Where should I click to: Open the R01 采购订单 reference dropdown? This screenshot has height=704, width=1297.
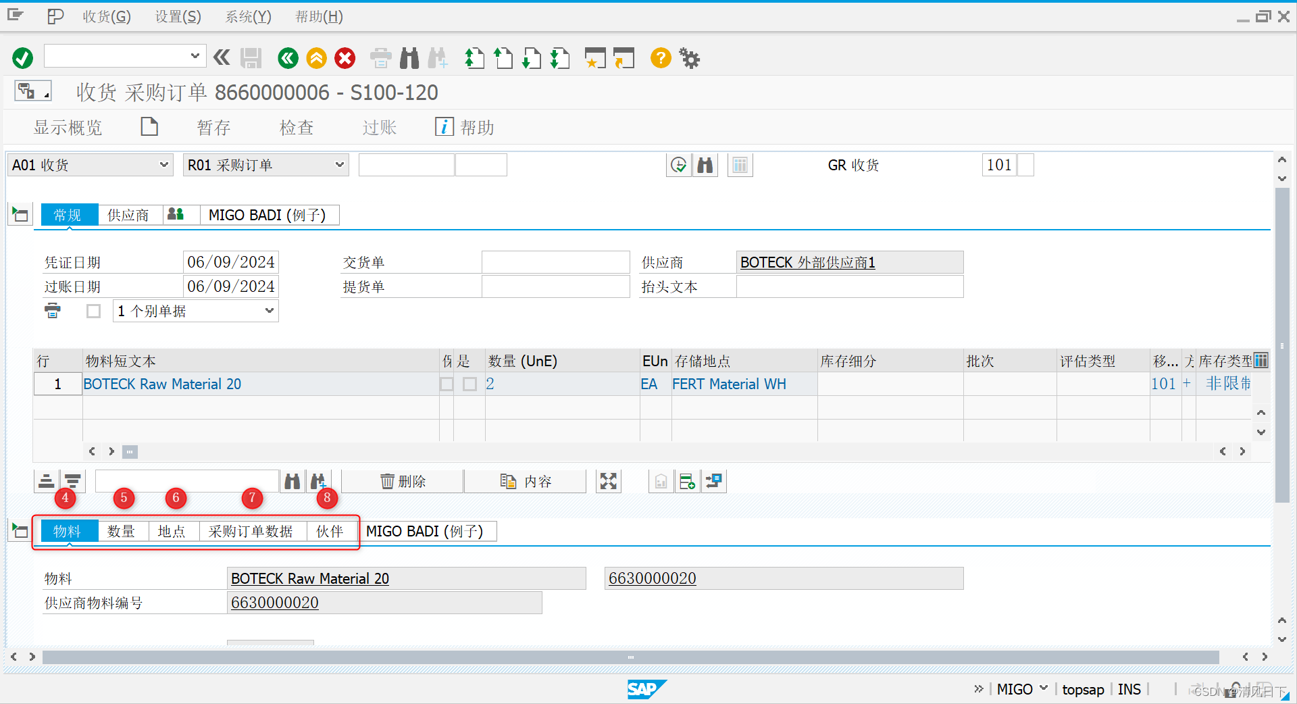coord(339,165)
